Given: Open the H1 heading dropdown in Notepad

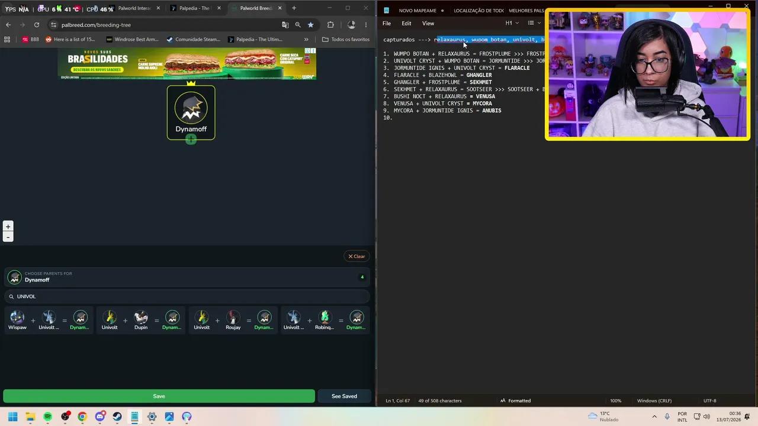Looking at the screenshot, I should click(x=512, y=23).
